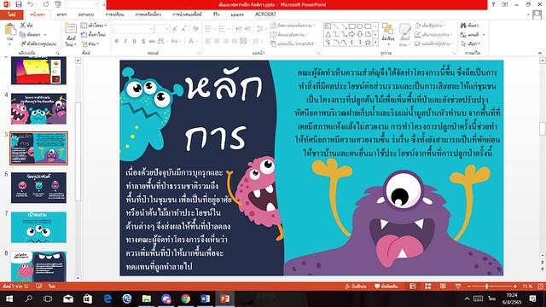Open the font size dropdown
This screenshot has height=307, width=546.
coord(167,29)
